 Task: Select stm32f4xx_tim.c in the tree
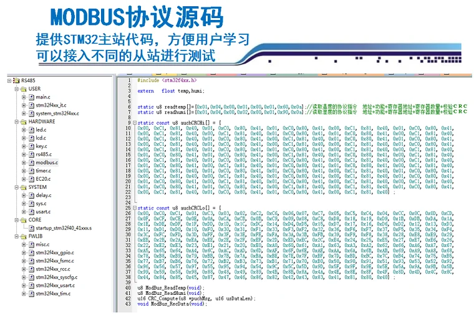(53, 294)
